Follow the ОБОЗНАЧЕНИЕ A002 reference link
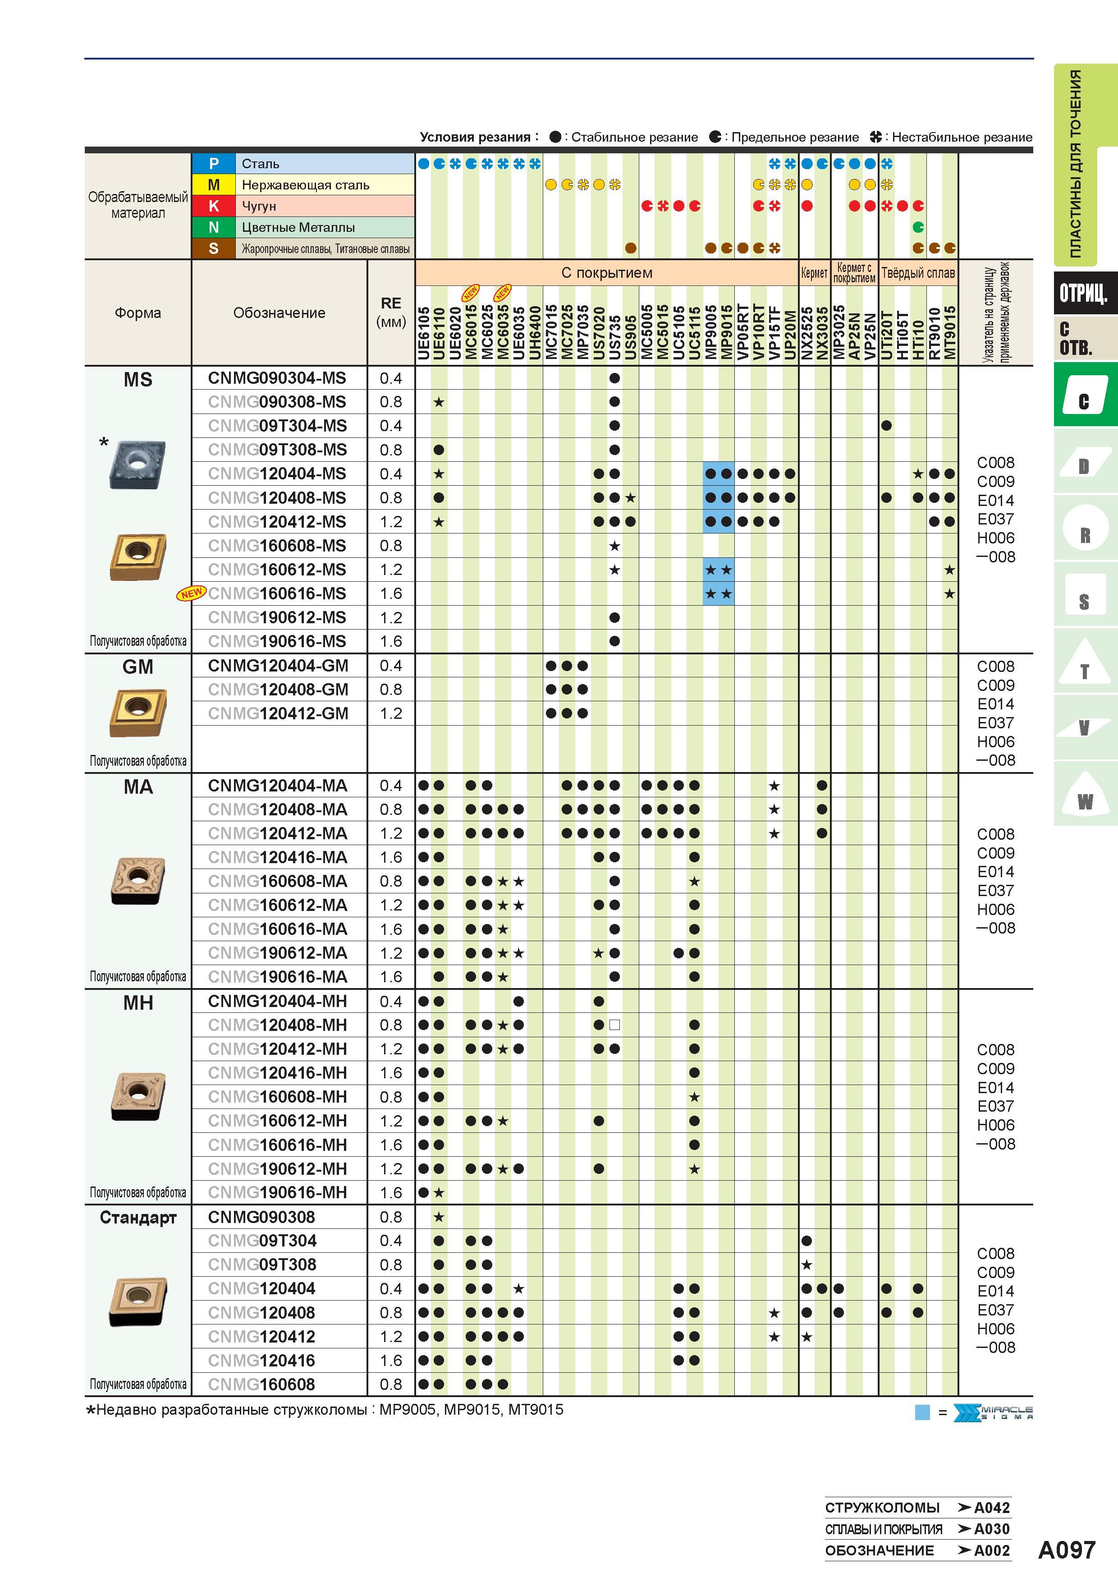 tap(917, 1550)
